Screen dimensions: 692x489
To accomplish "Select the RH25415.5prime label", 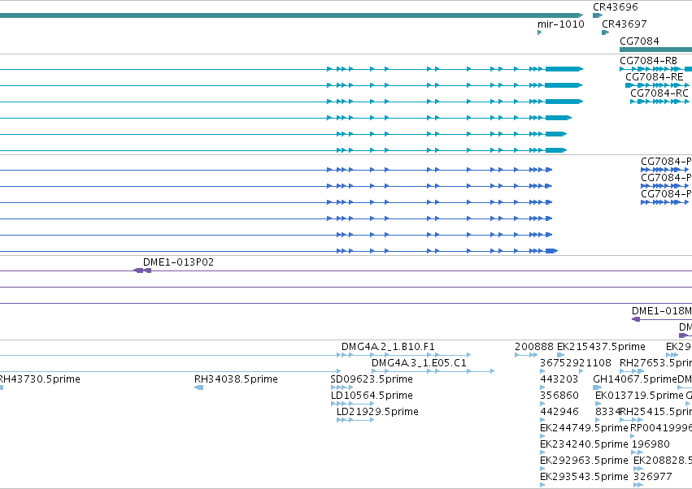I will (x=655, y=411).
